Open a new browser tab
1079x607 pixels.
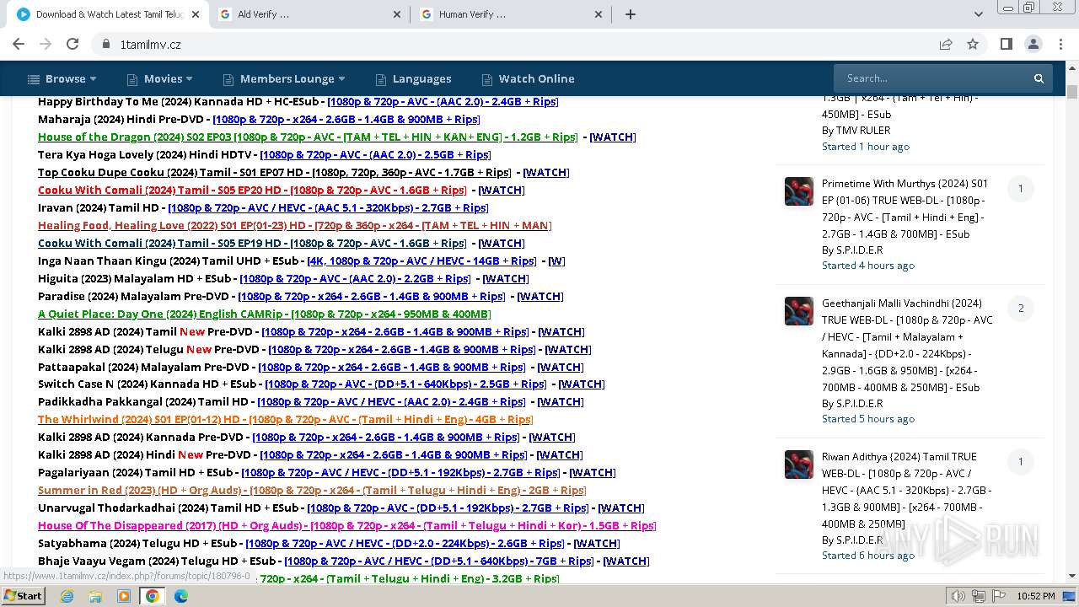click(x=630, y=14)
